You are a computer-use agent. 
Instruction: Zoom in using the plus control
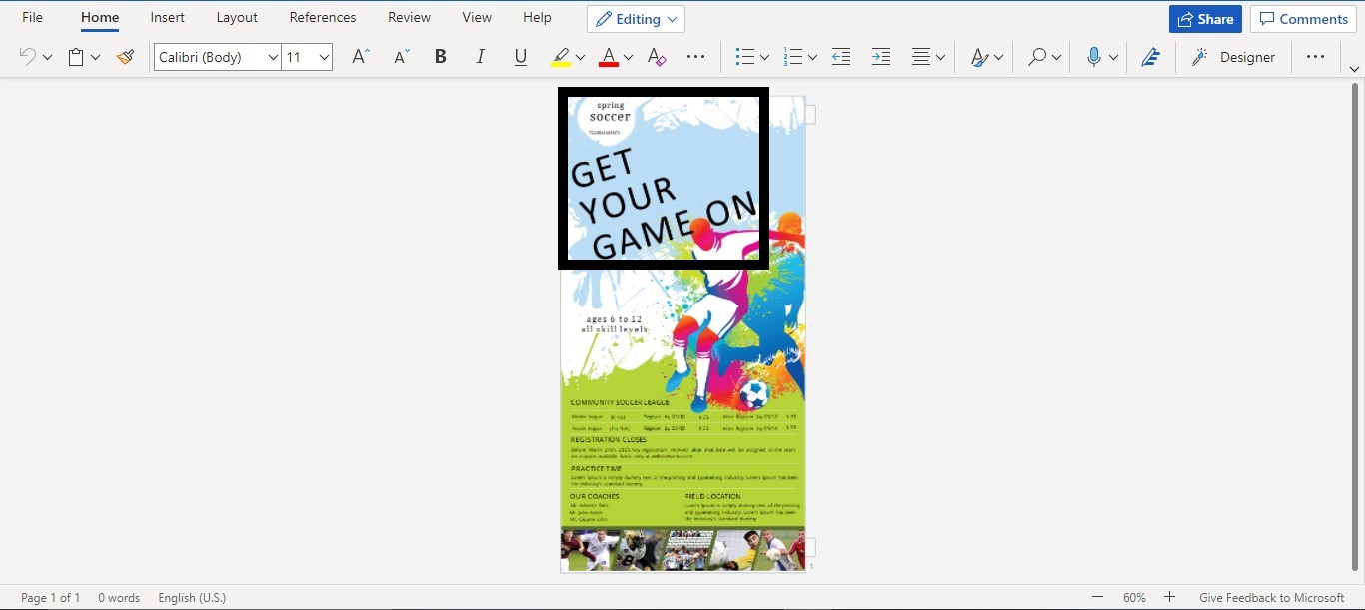coord(1169,597)
